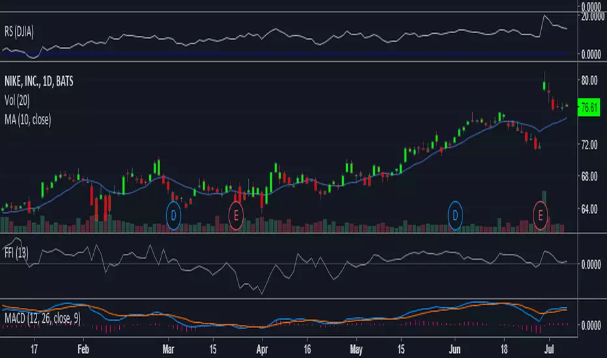The width and height of the screenshot is (607, 358).
Task: Click the 0.0000 label on the MACD axis
Action: point(591,326)
